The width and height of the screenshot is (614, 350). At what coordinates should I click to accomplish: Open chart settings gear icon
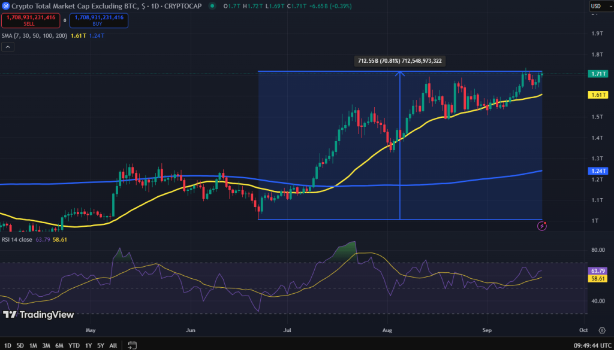(602, 330)
